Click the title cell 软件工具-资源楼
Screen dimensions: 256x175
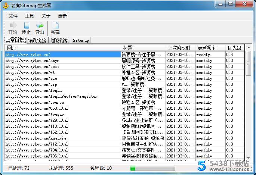tap(143, 66)
